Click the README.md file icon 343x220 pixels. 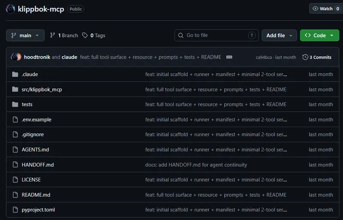pos(15,195)
